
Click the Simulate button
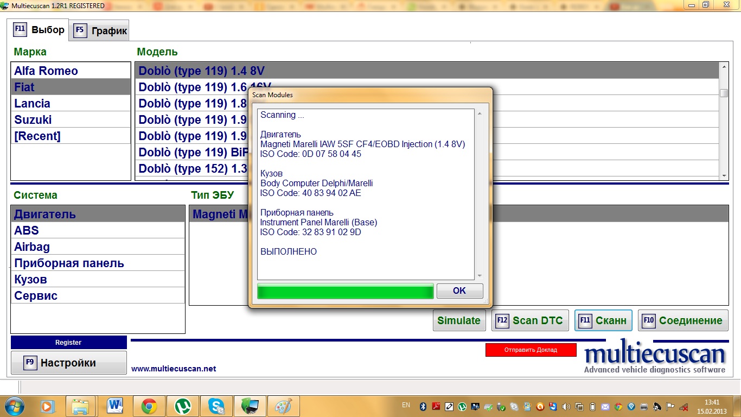459,320
